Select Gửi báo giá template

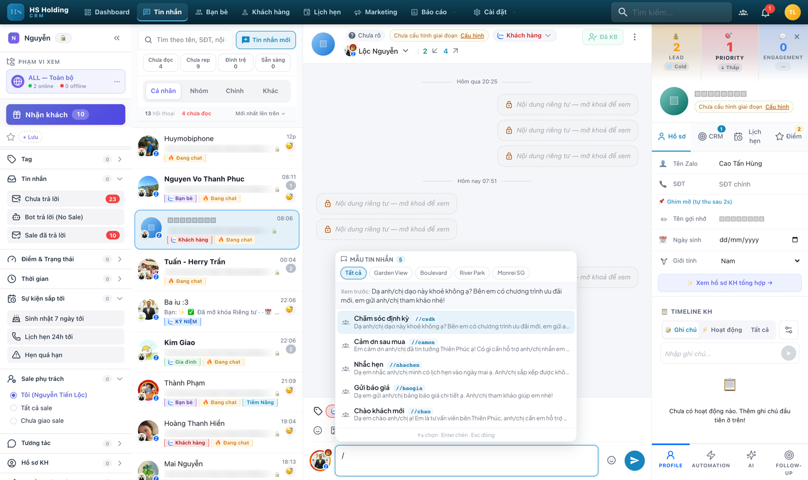click(x=456, y=392)
